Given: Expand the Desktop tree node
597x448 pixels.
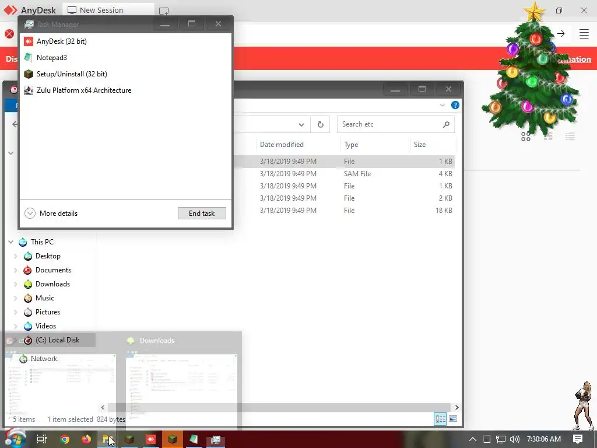Looking at the screenshot, I should (x=16, y=256).
